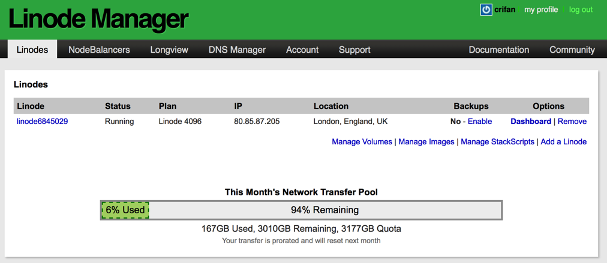Select the Linodes tab
The image size is (607, 263).
(x=32, y=50)
